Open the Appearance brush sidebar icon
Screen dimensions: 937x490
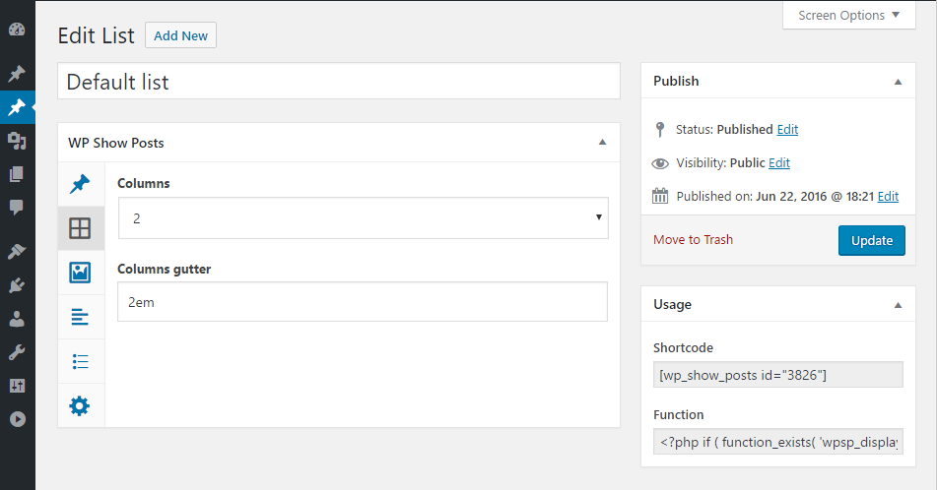coord(17,252)
